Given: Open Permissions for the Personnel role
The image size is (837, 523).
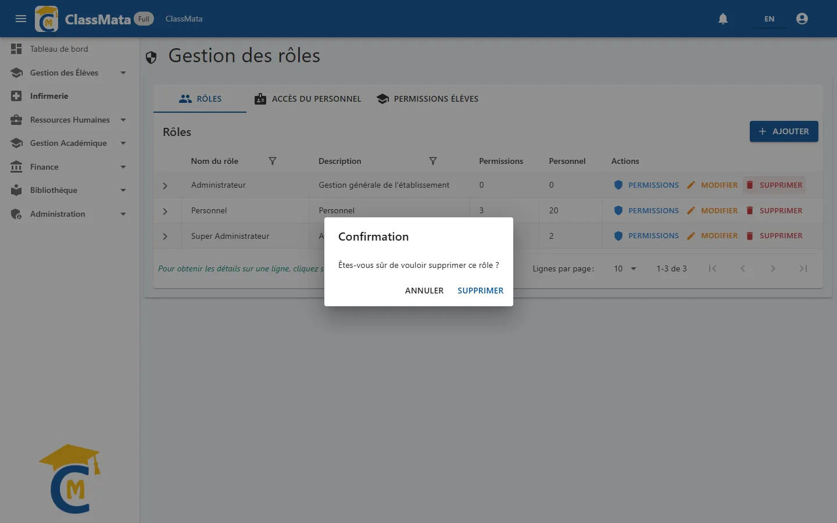Looking at the screenshot, I should (646, 210).
